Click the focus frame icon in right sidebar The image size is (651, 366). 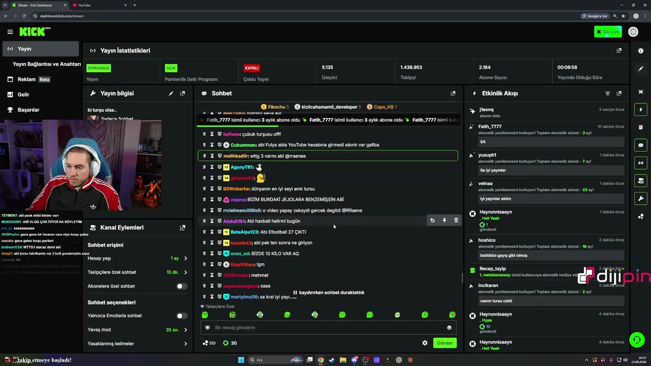click(x=641, y=91)
